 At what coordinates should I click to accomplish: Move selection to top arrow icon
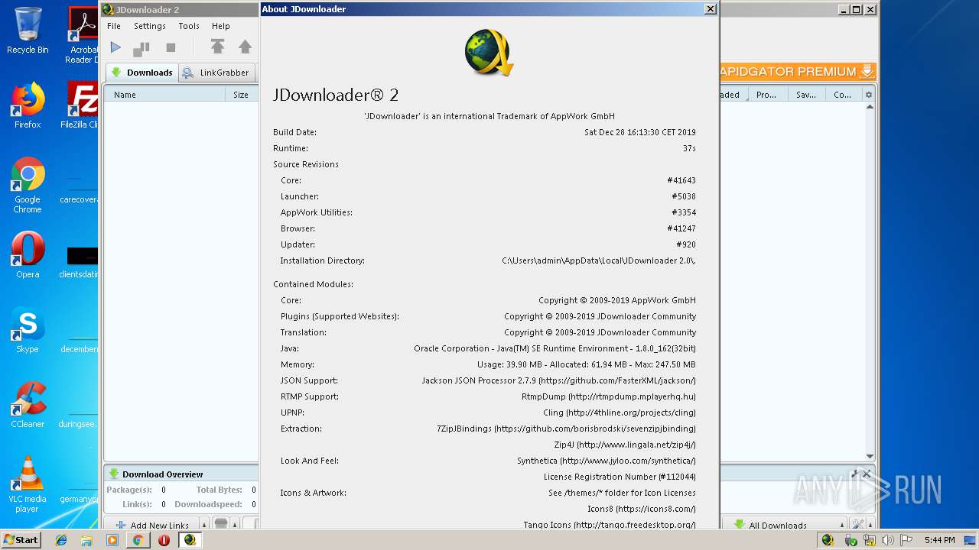point(217,47)
